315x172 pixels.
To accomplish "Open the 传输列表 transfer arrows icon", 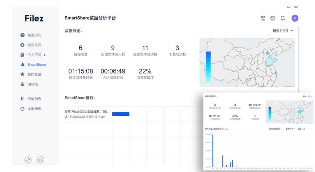I will (x=22, y=99).
